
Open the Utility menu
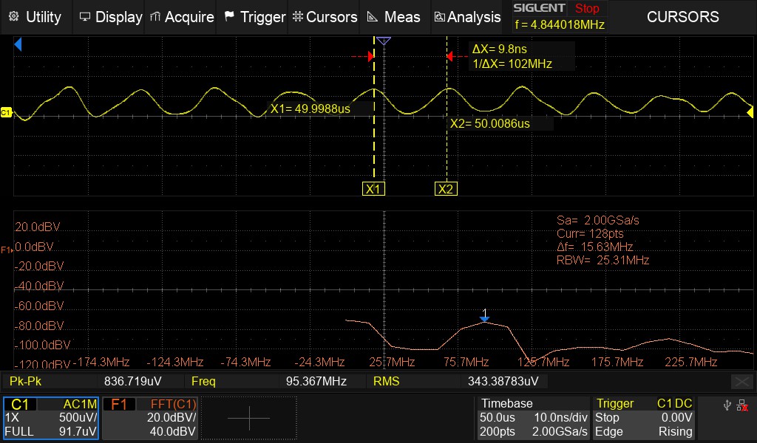[x=34, y=17]
